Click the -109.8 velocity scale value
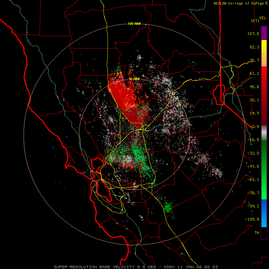269x269 pixels. tap(252, 219)
